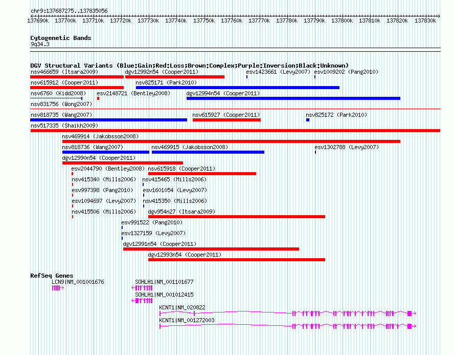The image size is (455, 355).
Task: Click esv991522 (Pang2010) label
Action: (152, 222)
